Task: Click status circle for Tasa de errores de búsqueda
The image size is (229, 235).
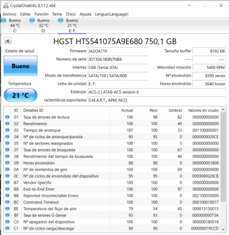Action: coord(8,150)
